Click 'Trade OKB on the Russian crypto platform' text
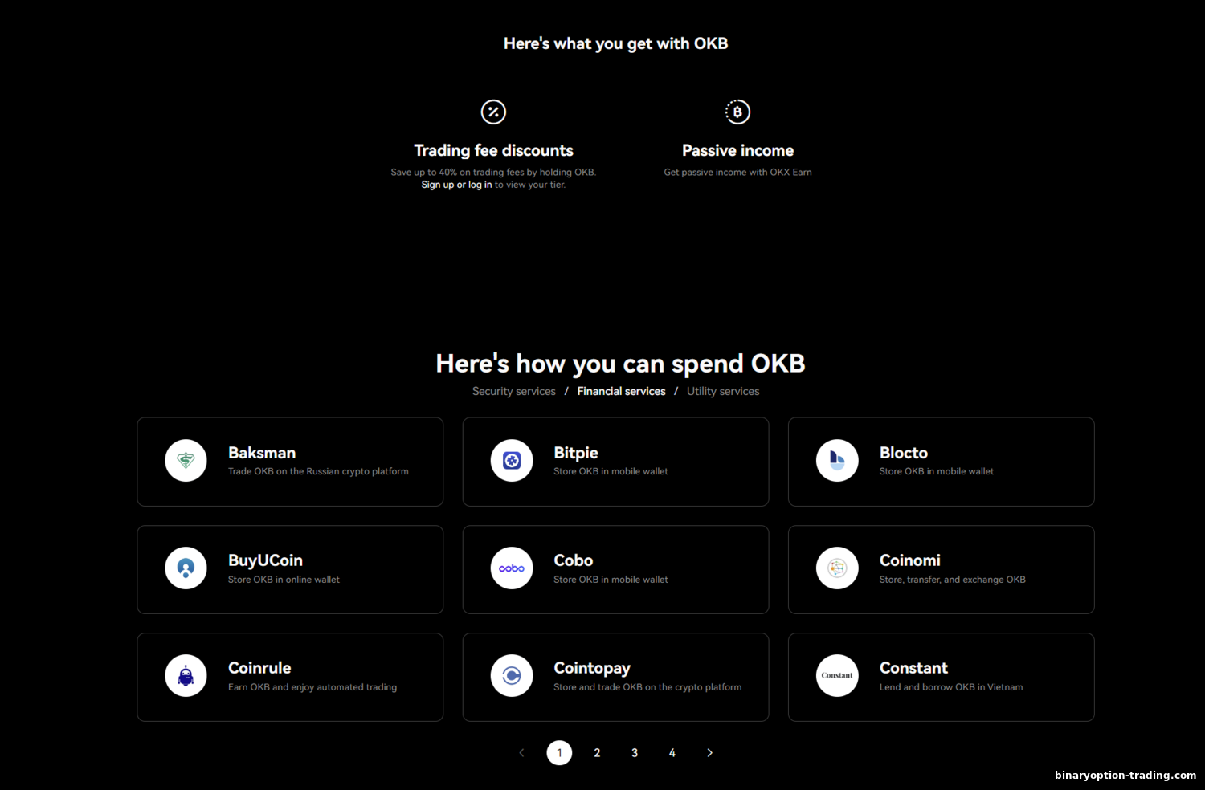The image size is (1205, 790). [x=318, y=471]
